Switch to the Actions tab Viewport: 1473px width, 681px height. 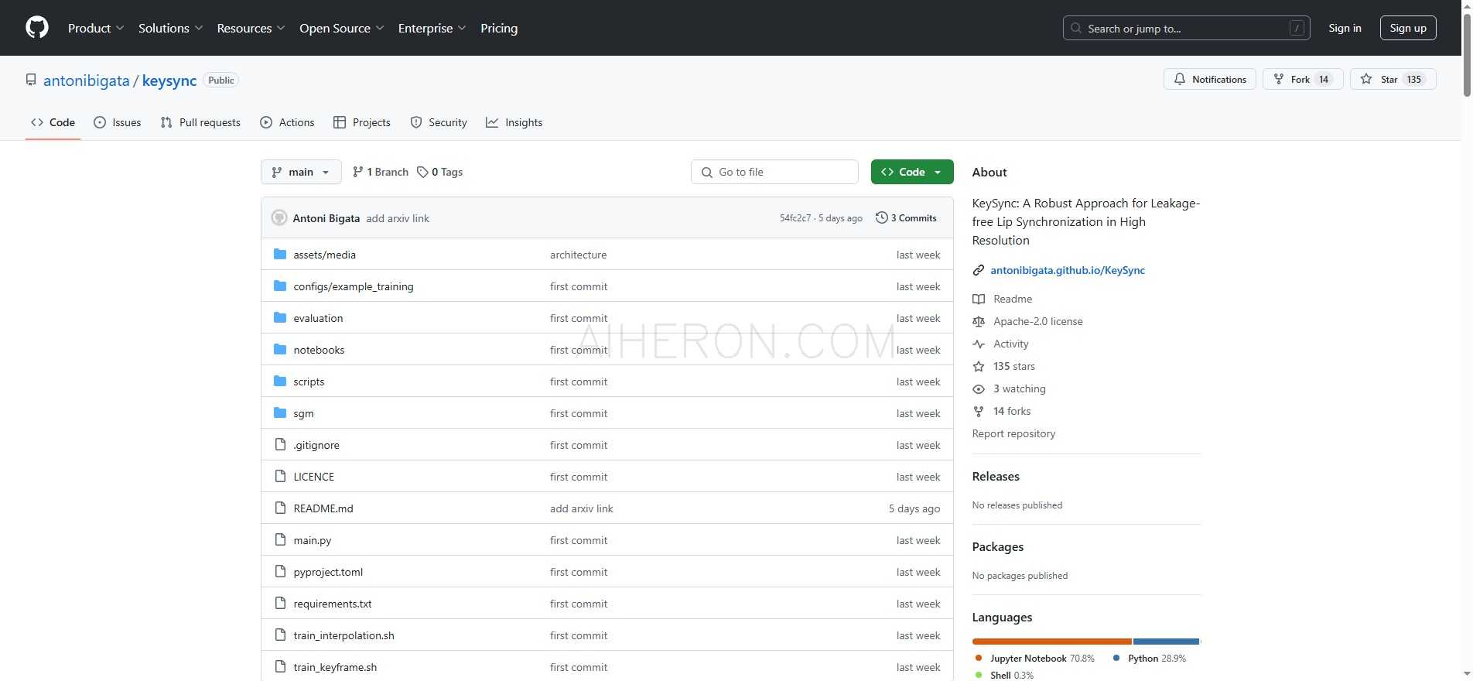(x=287, y=122)
